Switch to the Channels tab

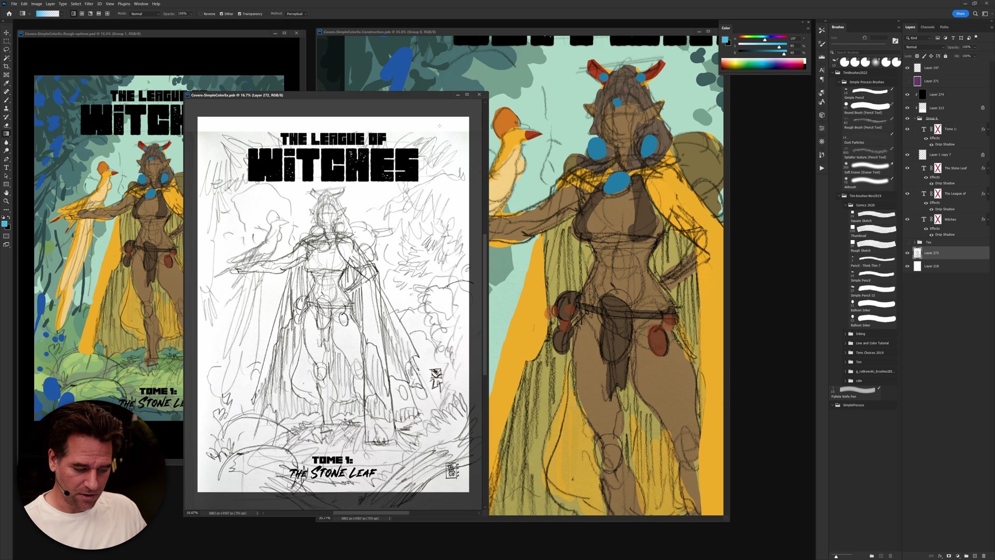point(927,27)
